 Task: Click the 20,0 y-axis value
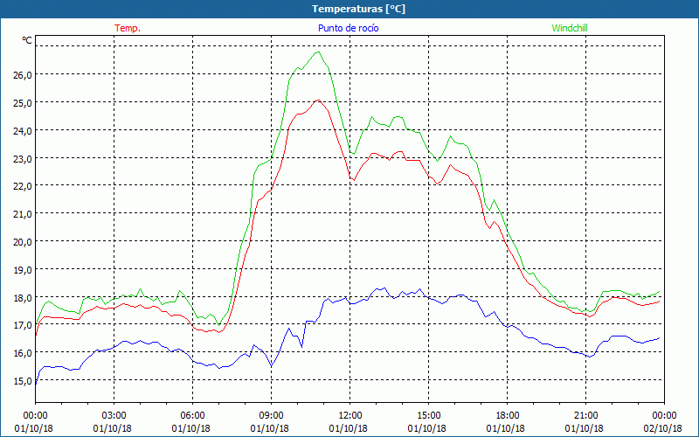pos(23,242)
